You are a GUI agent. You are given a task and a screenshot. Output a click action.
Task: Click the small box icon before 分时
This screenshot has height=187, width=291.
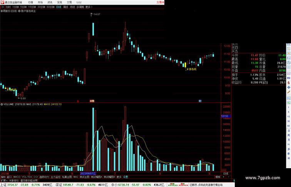point(2,7)
